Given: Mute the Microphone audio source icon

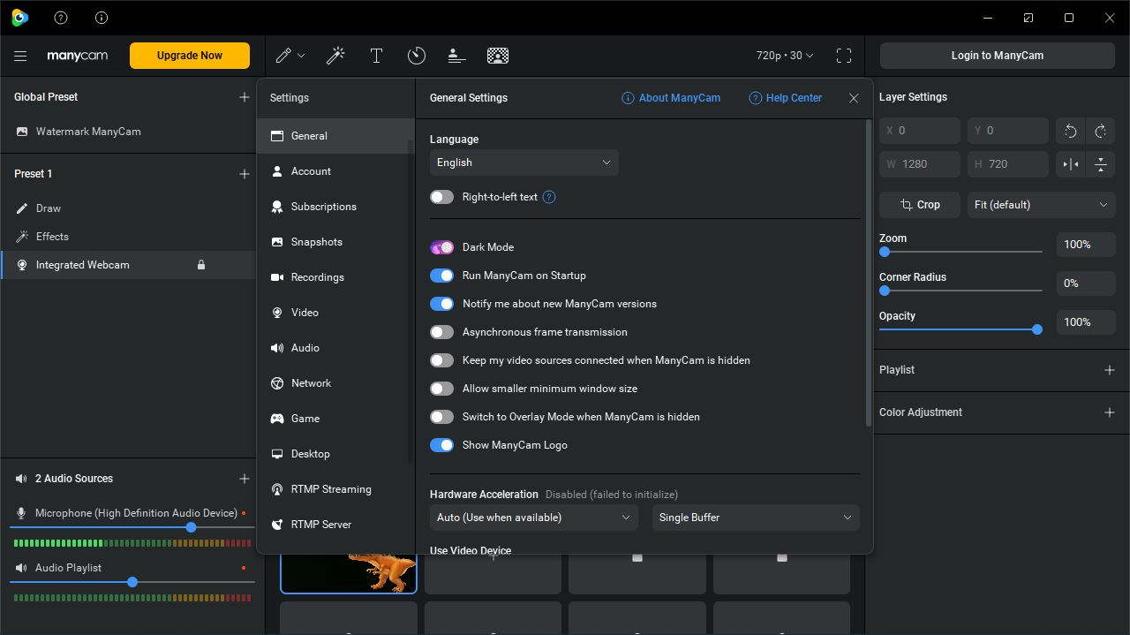Looking at the screenshot, I should point(22,513).
